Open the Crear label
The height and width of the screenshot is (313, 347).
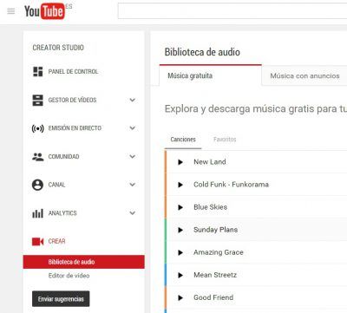click(x=56, y=241)
